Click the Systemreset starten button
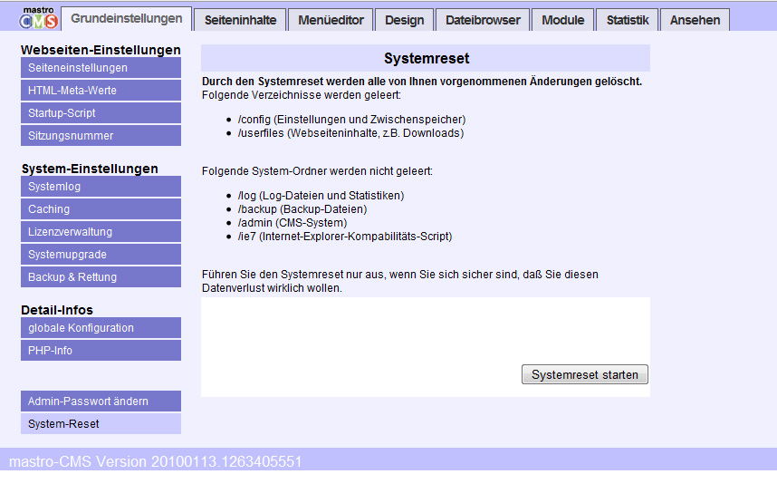Image resolution: width=777 pixels, height=503 pixels. (x=585, y=374)
